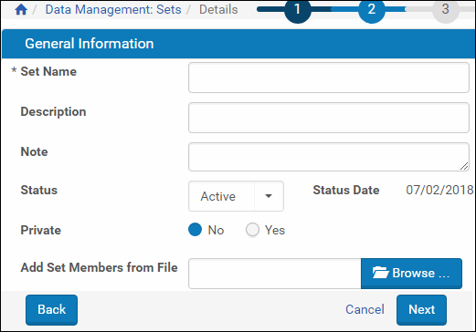Open the Status dropdown showing Active

coord(236,196)
